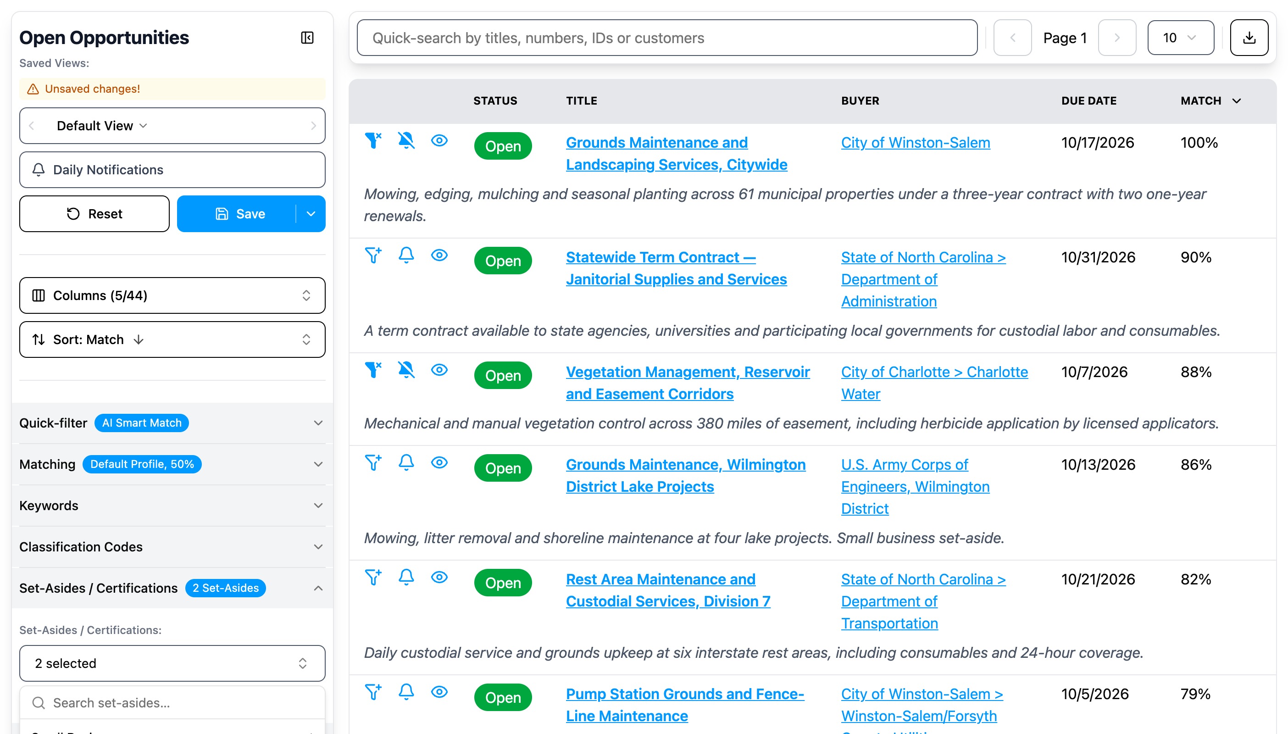Toggle eye visibility for Pump Station Grounds
Screen dimensions: 1288x734
439,692
